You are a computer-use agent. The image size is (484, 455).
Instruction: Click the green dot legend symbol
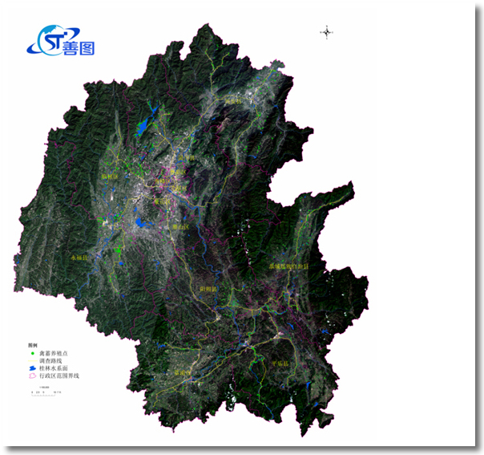tap(33, 353)
